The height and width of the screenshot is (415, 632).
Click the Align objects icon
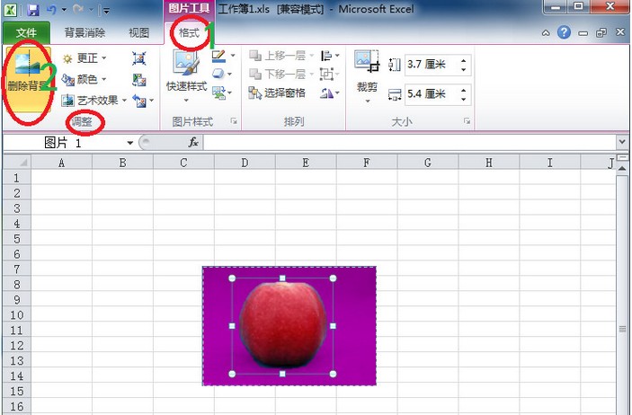coord(326,55)
